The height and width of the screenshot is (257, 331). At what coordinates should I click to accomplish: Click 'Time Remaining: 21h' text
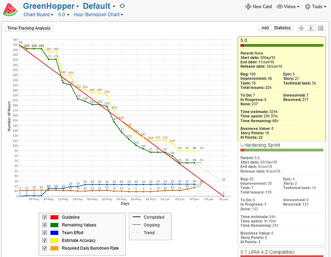(x=259, y=226)
